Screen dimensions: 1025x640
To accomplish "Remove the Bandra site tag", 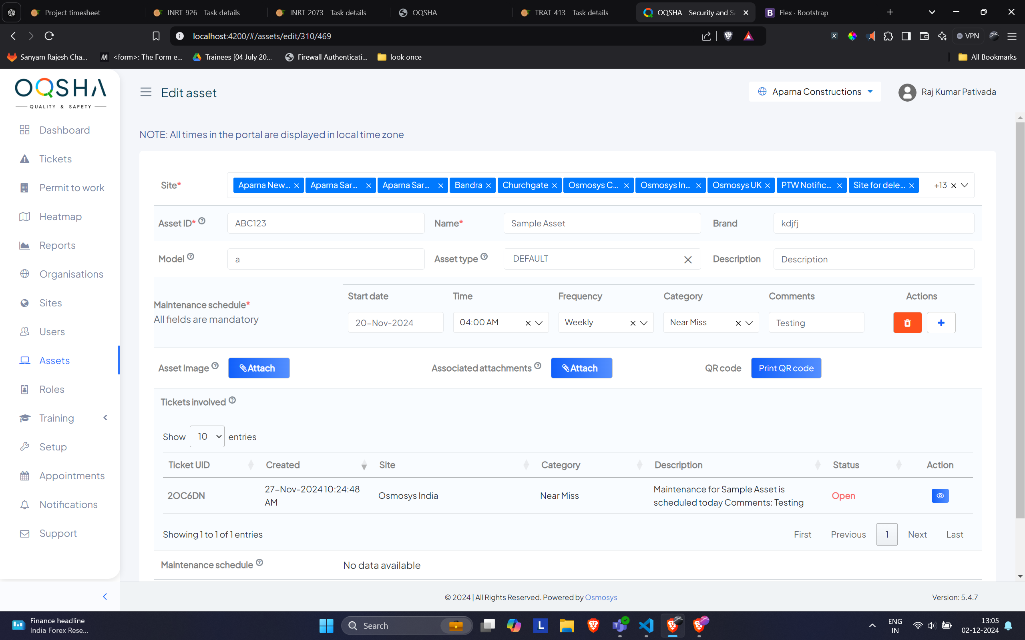I will pyautogui.click(x=488, y=186).
